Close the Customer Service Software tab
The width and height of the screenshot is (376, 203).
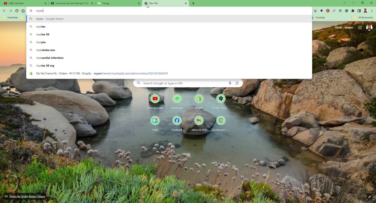tap(92, 3)
